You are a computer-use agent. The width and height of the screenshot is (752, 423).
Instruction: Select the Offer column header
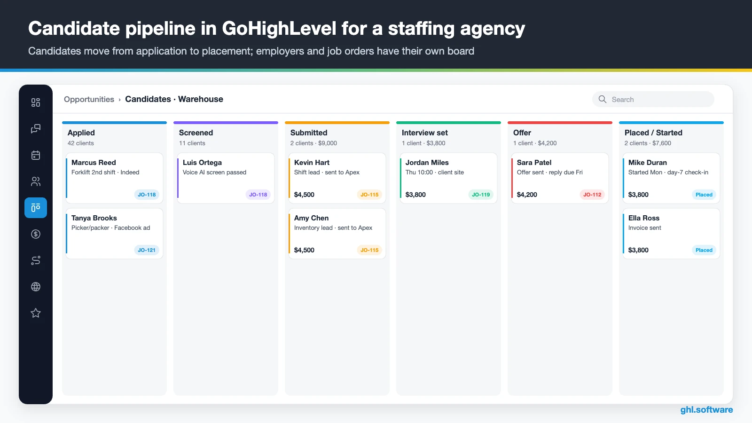[522, 133]
